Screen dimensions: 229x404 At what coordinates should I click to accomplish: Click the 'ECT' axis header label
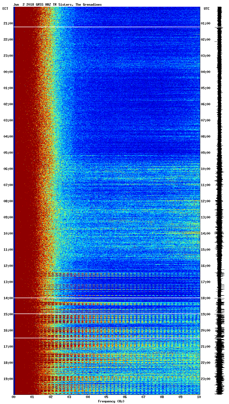coord(5,9)
